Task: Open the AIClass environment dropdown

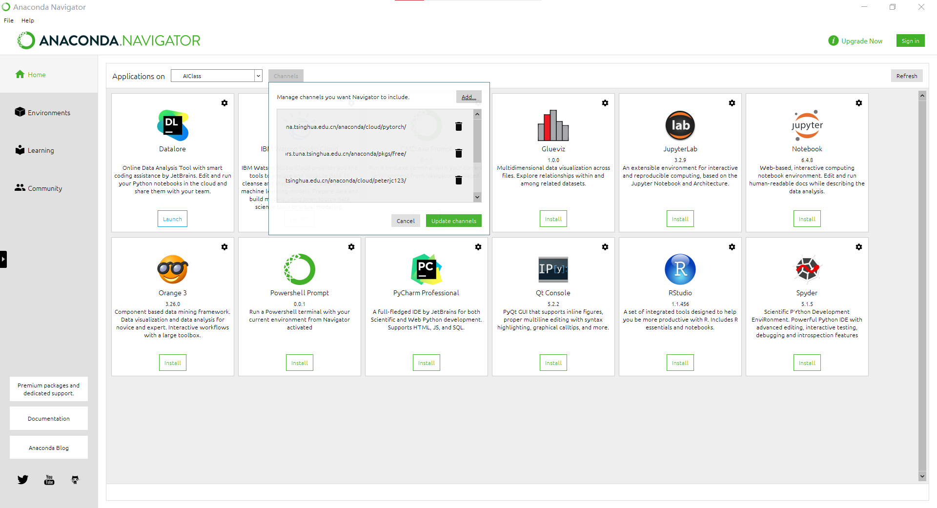Action: pos(217,76)
